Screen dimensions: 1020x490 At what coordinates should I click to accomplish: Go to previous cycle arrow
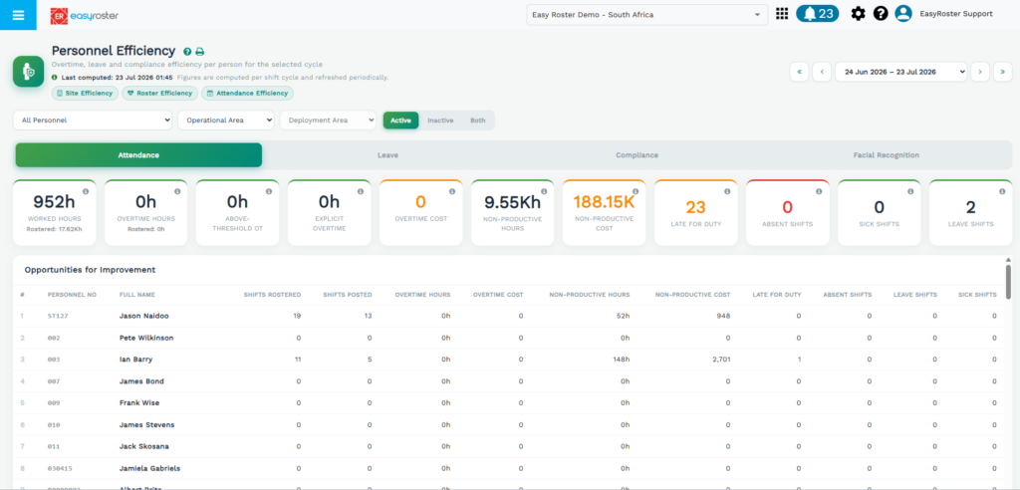click(822, 72)
